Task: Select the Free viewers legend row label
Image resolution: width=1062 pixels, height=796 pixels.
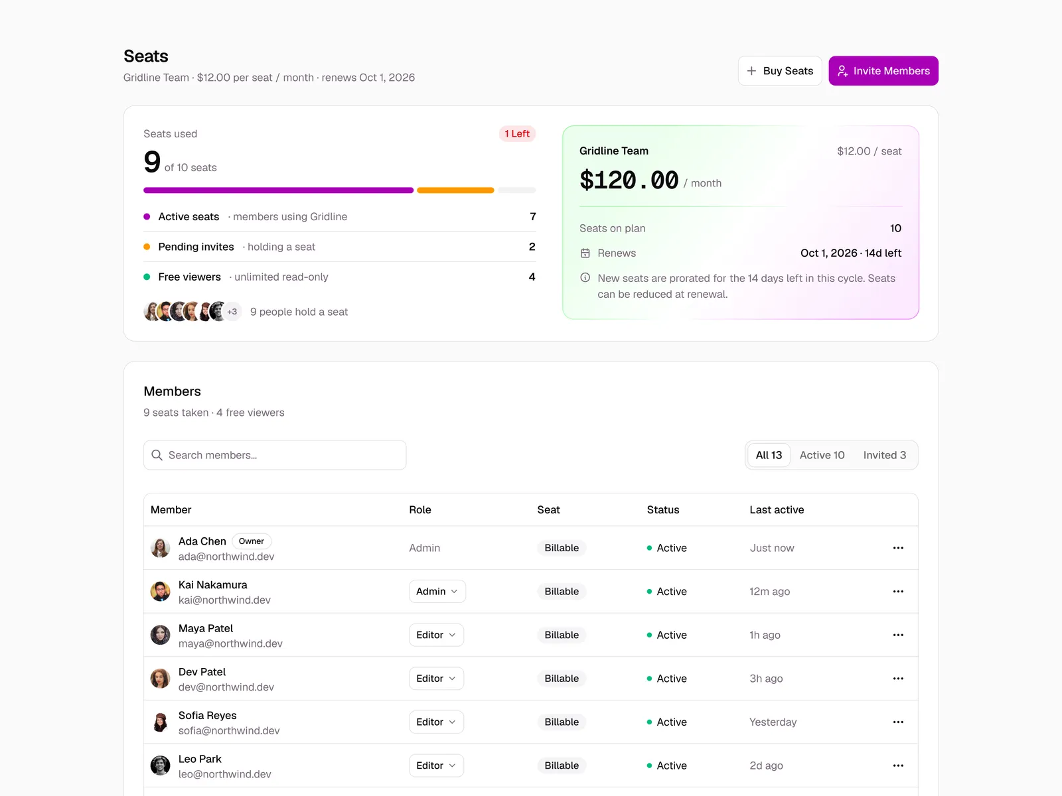Action: coord(189,277)
